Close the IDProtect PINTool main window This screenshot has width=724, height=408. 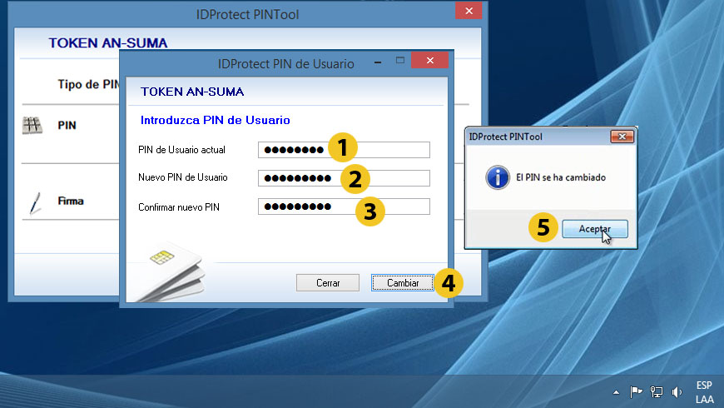[469, 11]
